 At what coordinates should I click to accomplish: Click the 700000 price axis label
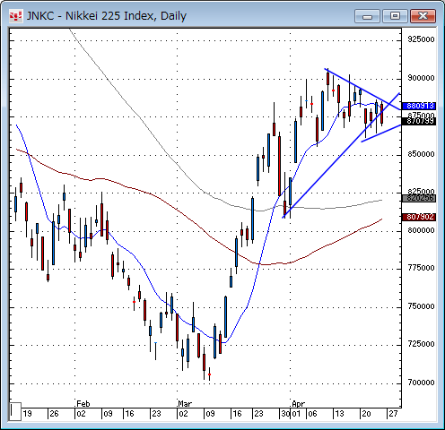pyautogui.click(x=421, y=383)
